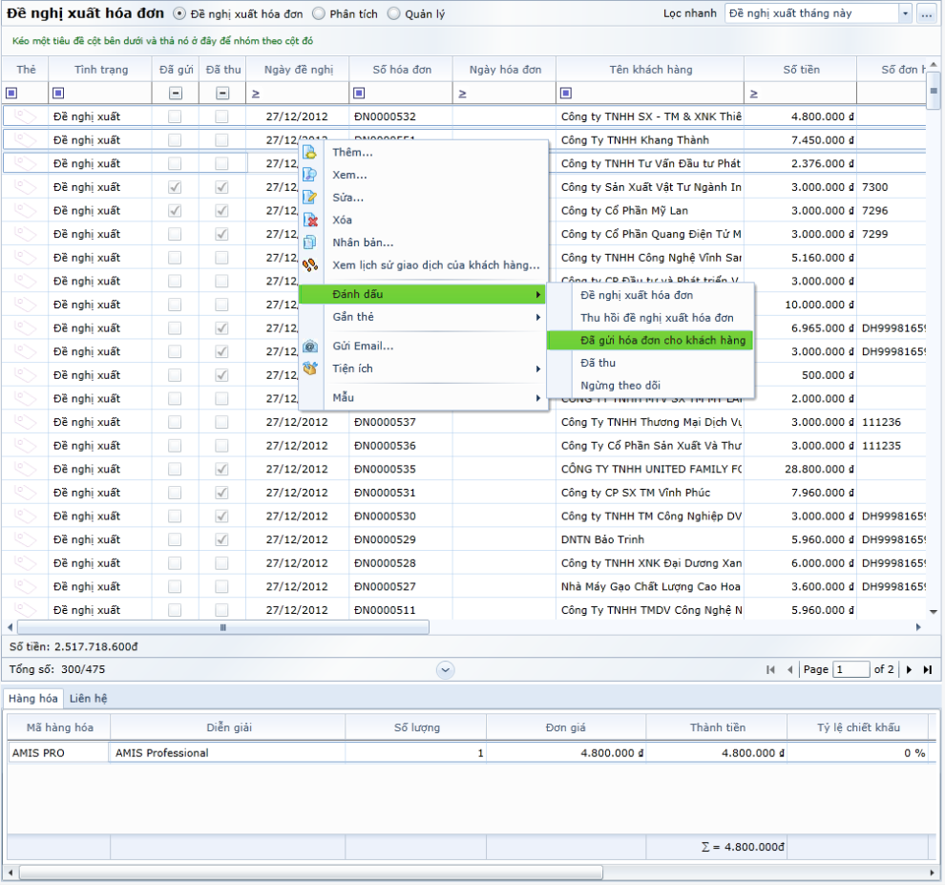
Task: Click the customer transaction history icon
Action: (x=309, y=265)
